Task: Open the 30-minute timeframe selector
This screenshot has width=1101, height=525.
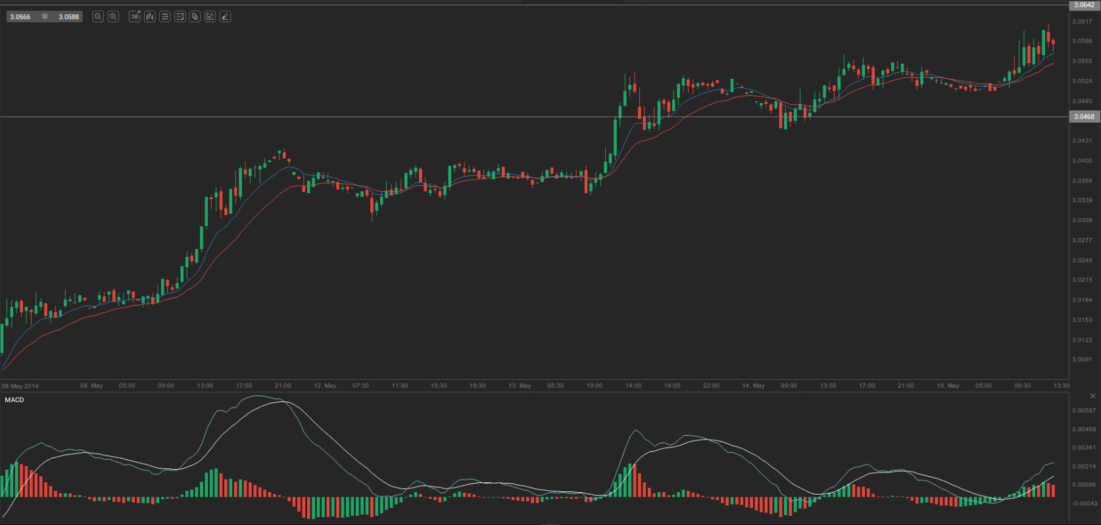Action: [135, 16]
